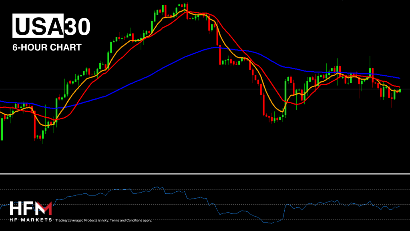Image resolution: width=410 pixels, height=231 pixels.
Task: Select the lower dotted level in oscillator panel
Action: click(205, 204)
